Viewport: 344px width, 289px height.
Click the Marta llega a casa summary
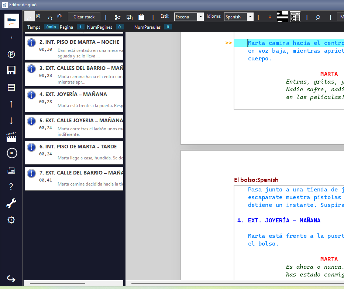pos(90,158)
